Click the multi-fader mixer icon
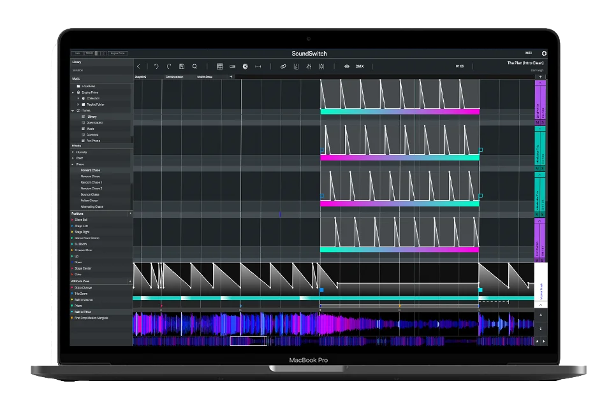Viewport: 616px width, 402px height. click(309, 66)
